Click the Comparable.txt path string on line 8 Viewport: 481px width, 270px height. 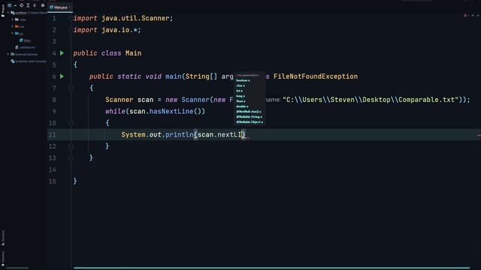point(371,100)
